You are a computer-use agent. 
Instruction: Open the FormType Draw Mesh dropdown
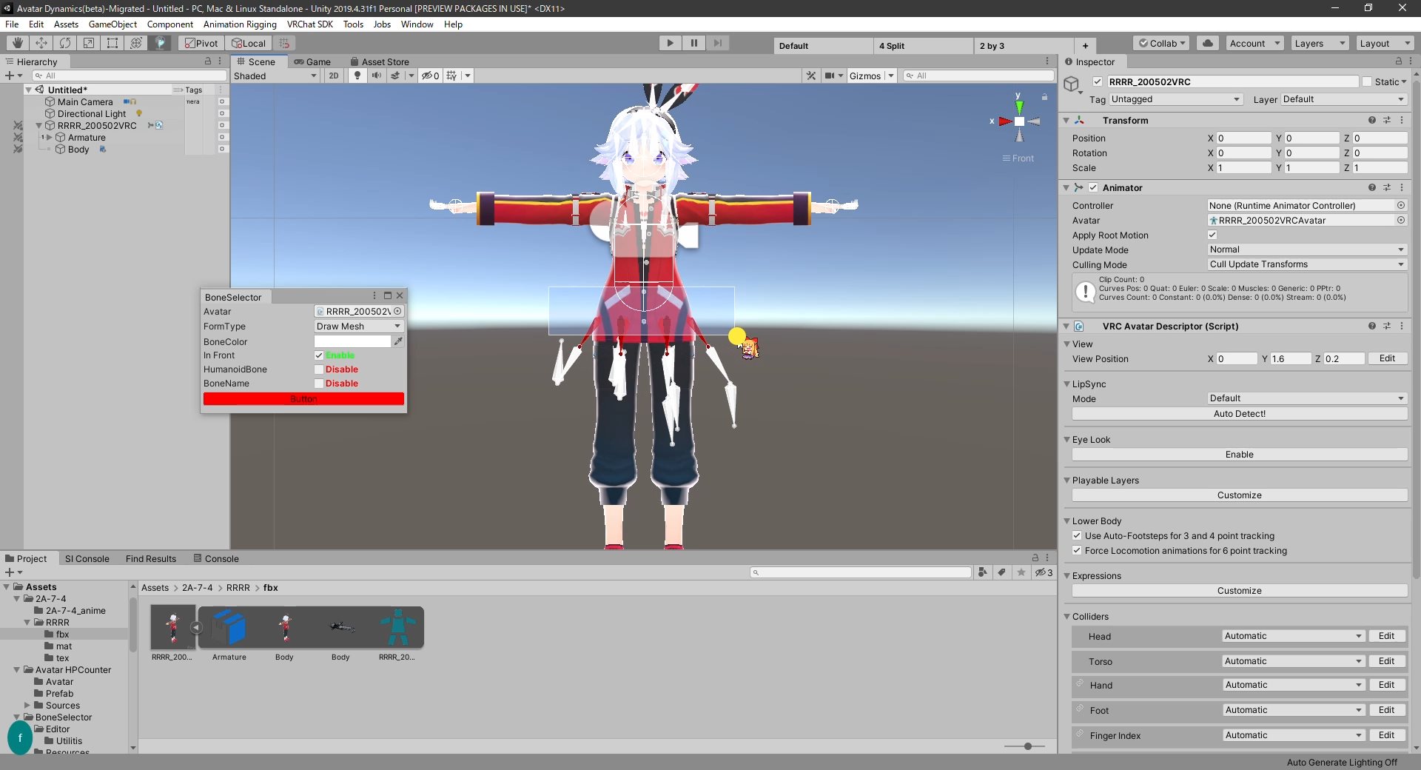coord(358,327)
